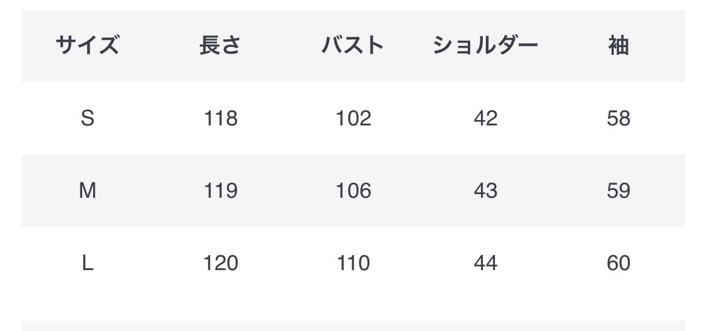Click the サイズ column header
The image size is (707, 331).
pos(88,45)
